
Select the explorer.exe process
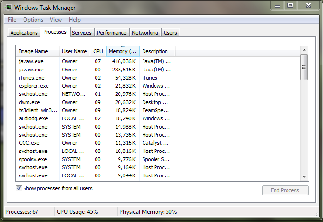click(x=96, y=86)
